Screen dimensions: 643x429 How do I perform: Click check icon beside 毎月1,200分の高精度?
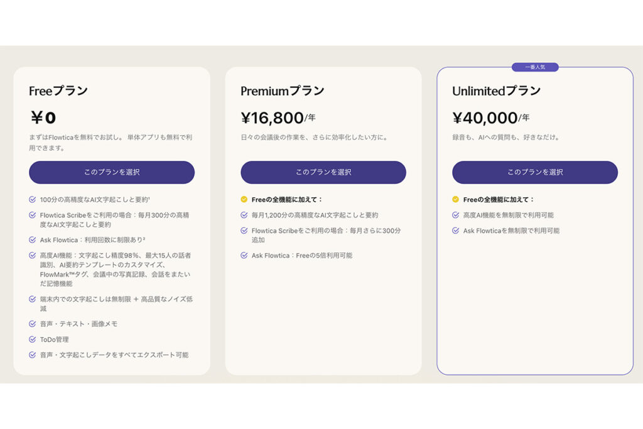(x=244, y=215)
